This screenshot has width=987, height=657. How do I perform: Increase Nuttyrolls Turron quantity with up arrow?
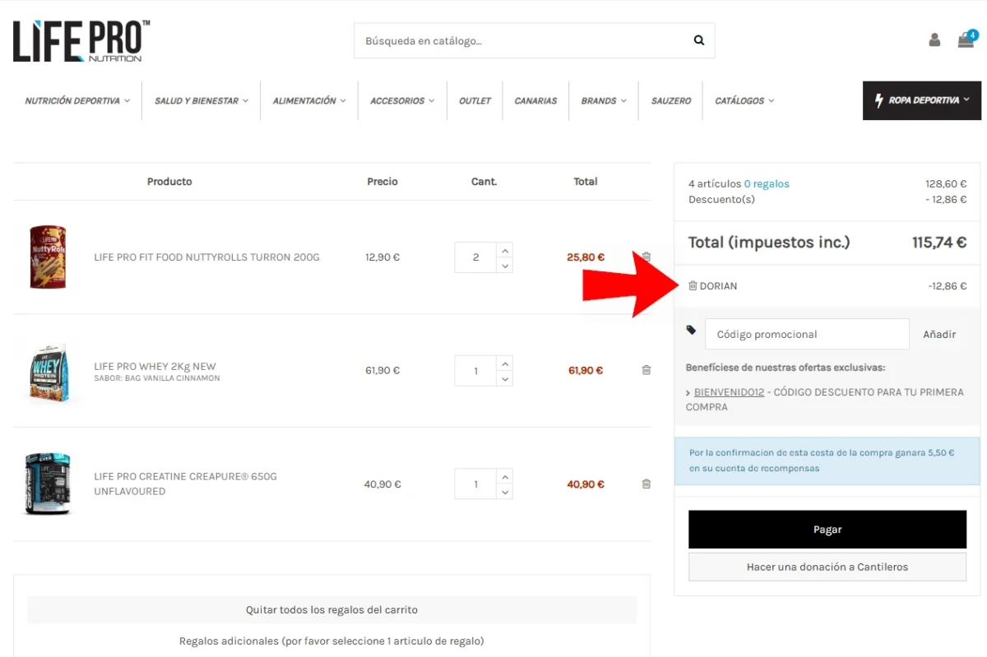(505, 250)
